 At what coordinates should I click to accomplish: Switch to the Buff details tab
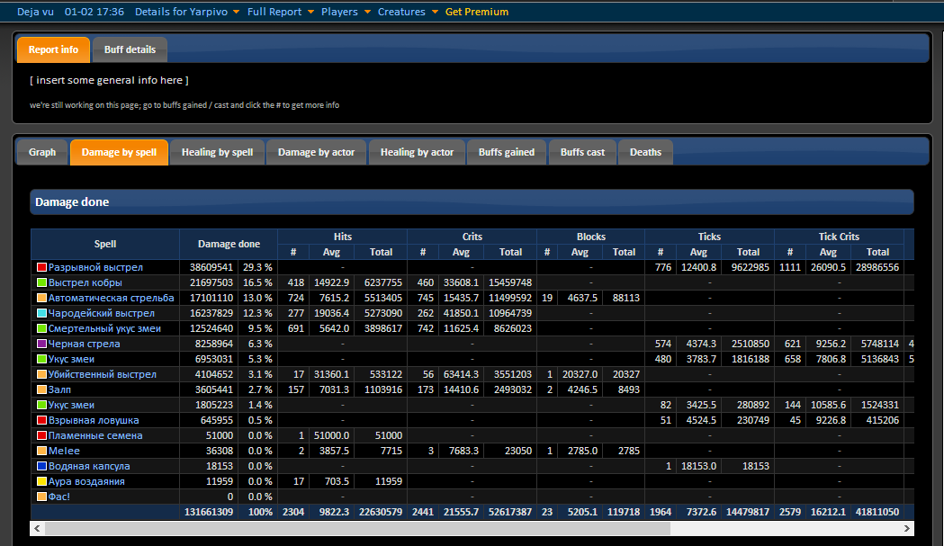(x=130, y=50)
